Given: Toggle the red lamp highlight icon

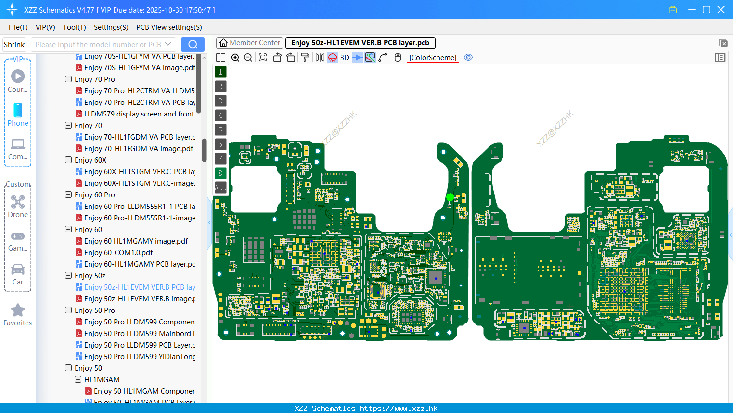Looking at the screenshot, I should coord(333,57).
